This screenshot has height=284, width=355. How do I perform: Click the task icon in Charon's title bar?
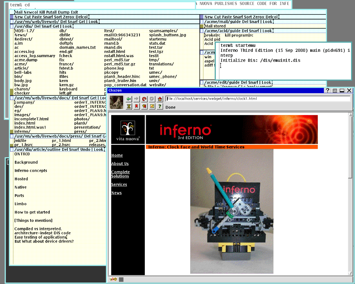coord(335,91)
